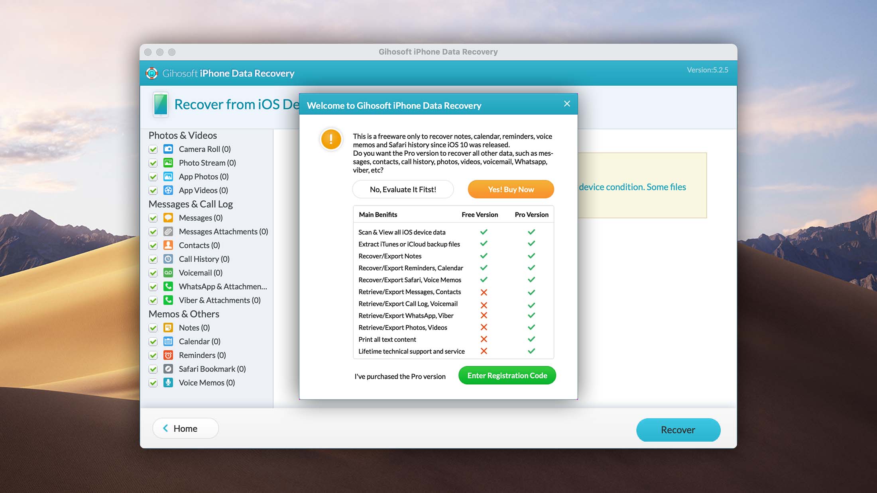This screenshot has width=877, height=493.
Task: Click the I've purchased the Pro version text
Action: coord(400,377)
